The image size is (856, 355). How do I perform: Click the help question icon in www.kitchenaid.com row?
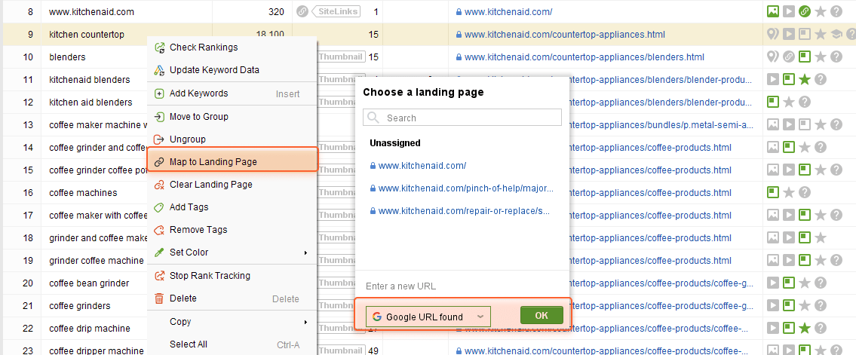coord(836,11)
